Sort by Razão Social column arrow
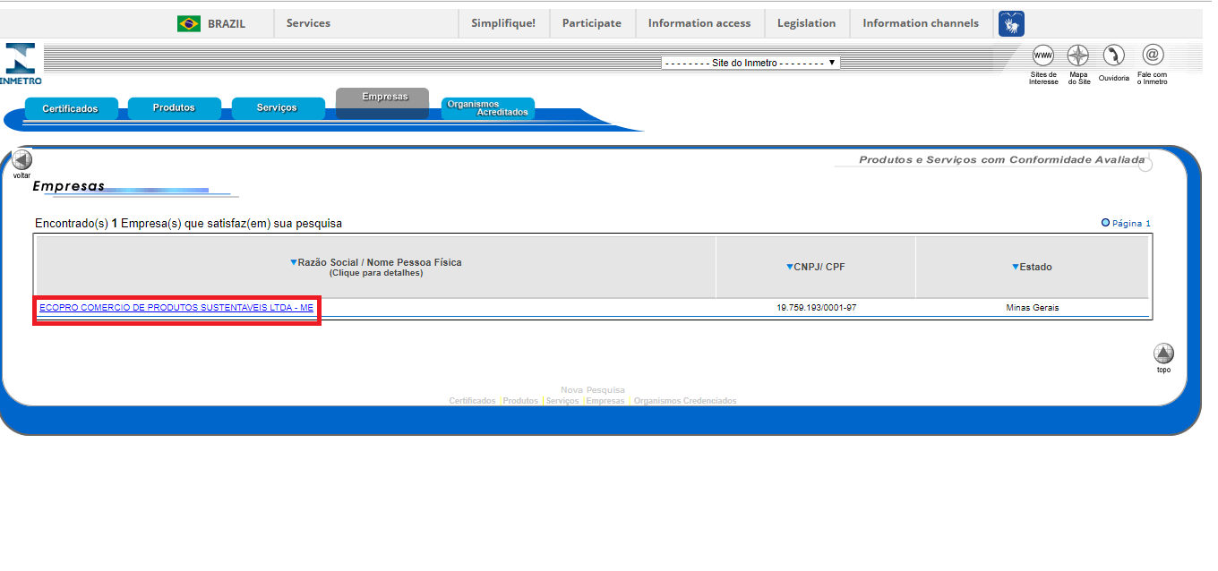1218x571 pixels. click(x=293, y=262)
